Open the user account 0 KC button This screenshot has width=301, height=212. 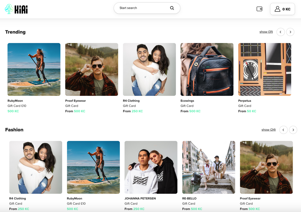[282, 9]
